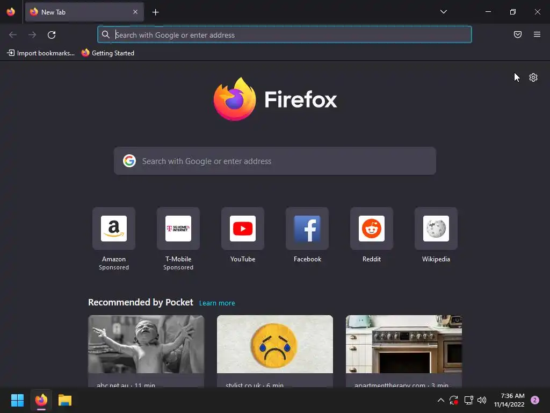Click the Firefox logo on the new tab page
The image size is (550, 413).
(x=275, y=99)
